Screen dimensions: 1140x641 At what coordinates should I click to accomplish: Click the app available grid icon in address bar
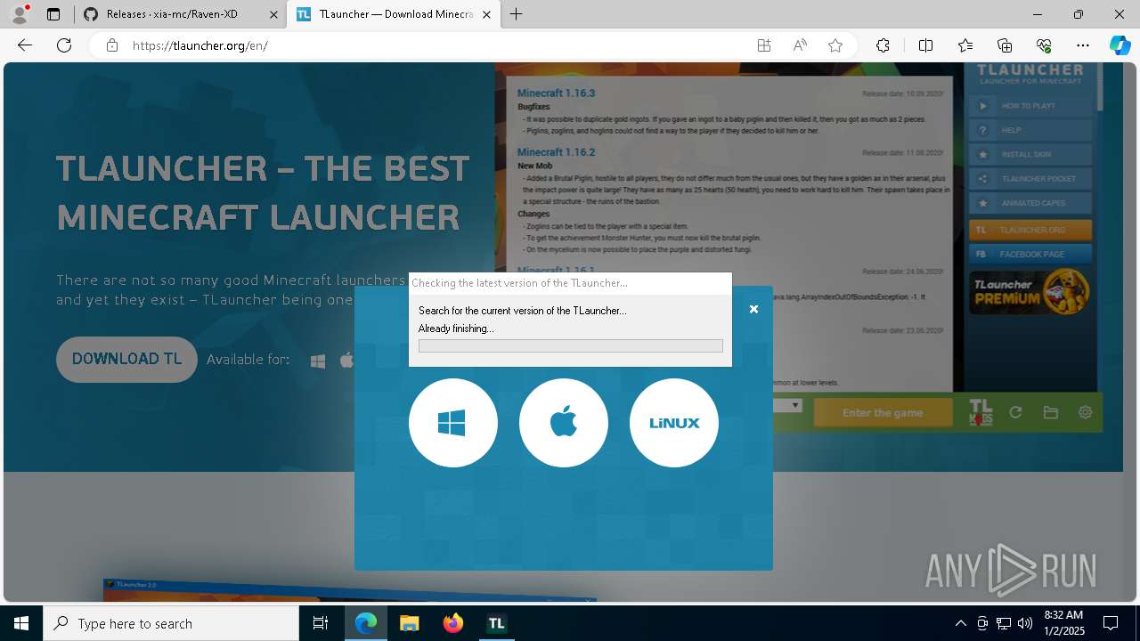(x=764, y=45)
